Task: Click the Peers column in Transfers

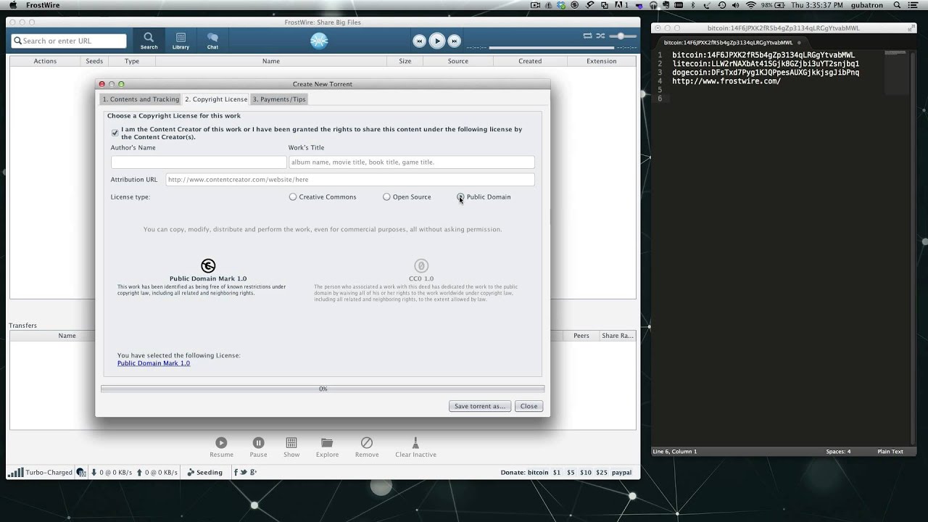Action: point(581,336)
